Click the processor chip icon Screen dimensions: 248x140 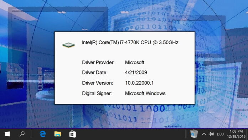[x=68, y=45]
